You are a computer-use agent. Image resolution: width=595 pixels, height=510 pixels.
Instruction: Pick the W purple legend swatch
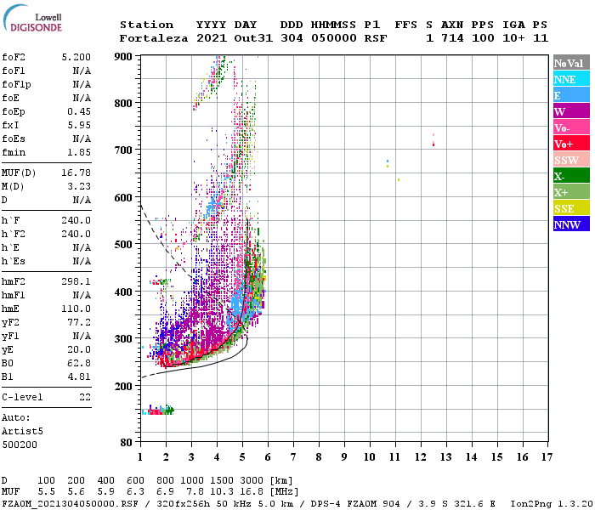click(571, 111)
